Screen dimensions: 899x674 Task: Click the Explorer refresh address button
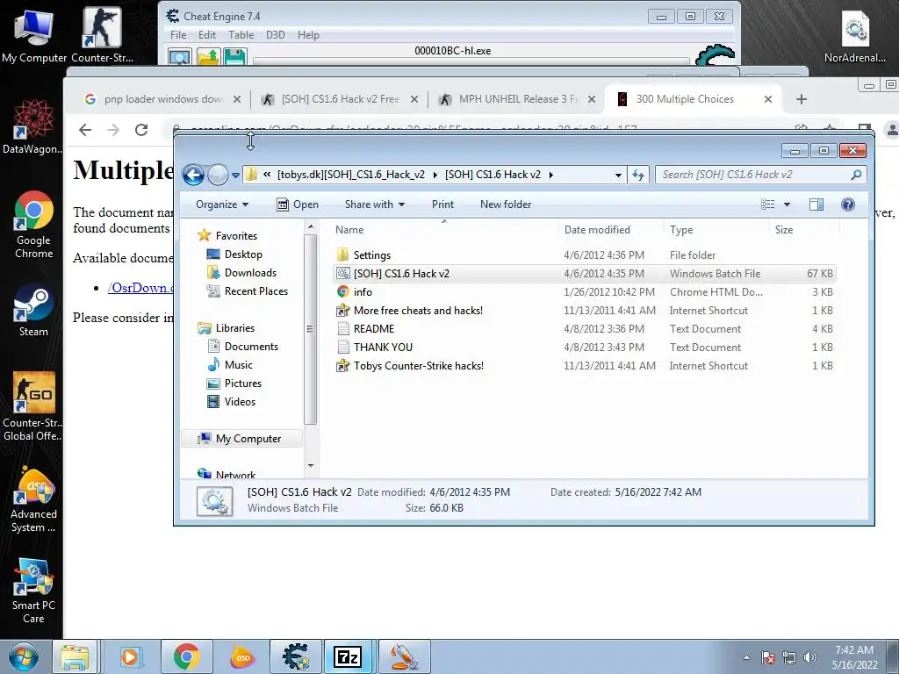(638, 175)
